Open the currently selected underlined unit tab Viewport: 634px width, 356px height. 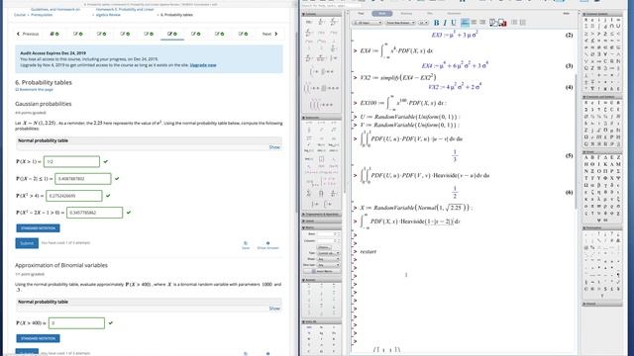(x=172, y=34)
